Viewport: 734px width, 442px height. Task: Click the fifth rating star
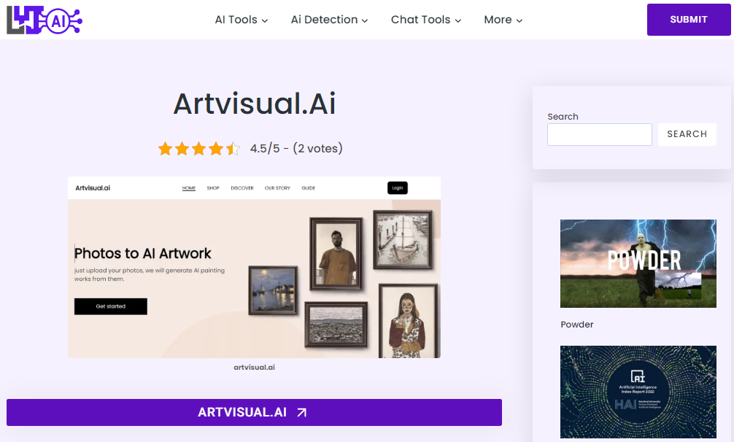coord(233,148)
